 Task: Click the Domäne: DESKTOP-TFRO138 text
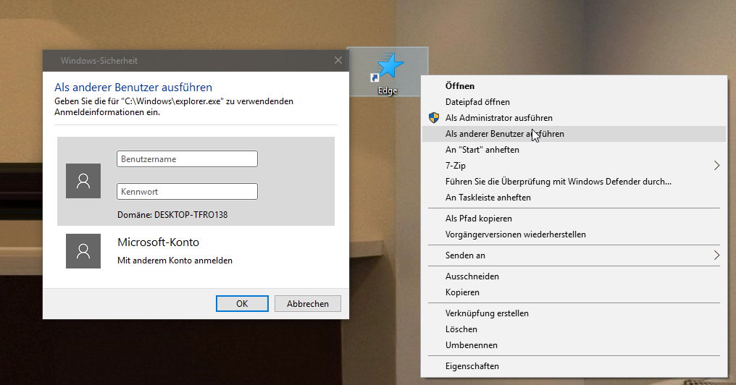coord(172,215)
